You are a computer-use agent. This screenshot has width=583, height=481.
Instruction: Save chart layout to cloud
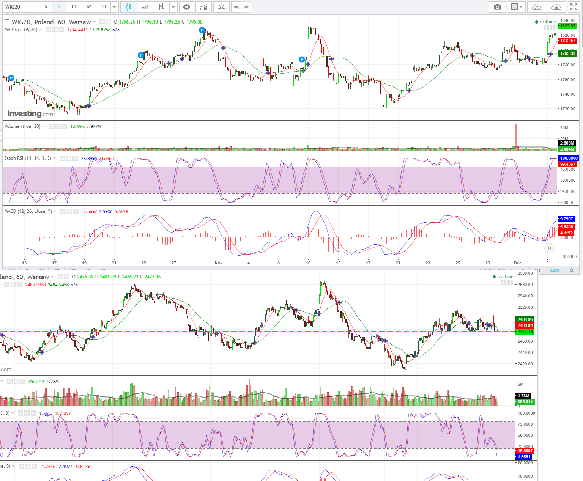(556, 7)
